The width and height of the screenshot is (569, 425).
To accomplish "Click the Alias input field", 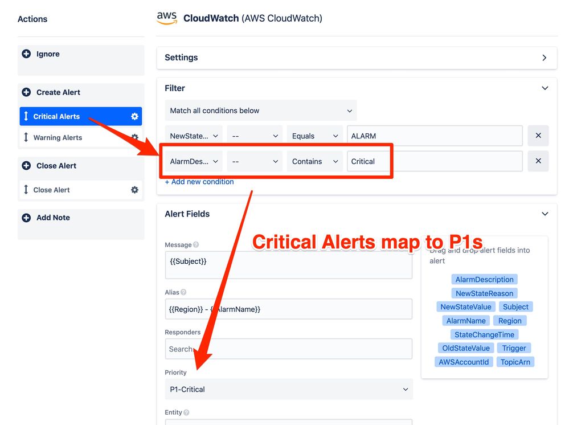I will click(289, 309).
